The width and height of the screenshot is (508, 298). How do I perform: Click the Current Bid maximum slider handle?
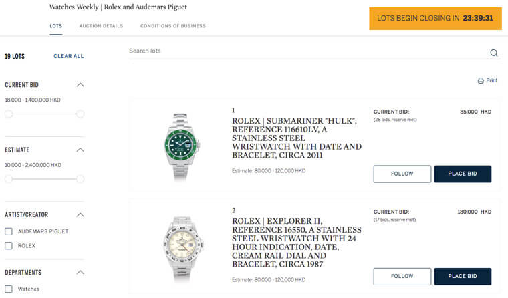[80, 114]
